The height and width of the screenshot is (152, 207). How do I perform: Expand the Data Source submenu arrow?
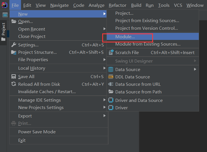pyautogui.click(x=195, y=69)
